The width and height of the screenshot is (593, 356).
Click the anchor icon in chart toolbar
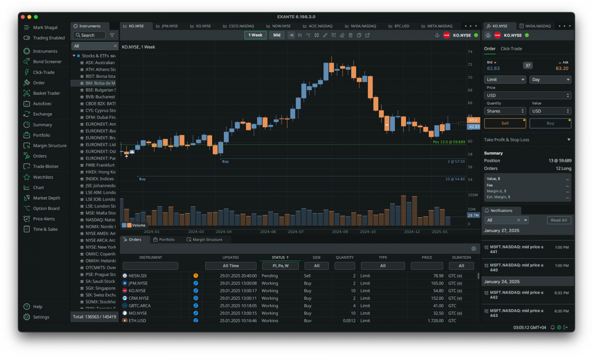437,35
